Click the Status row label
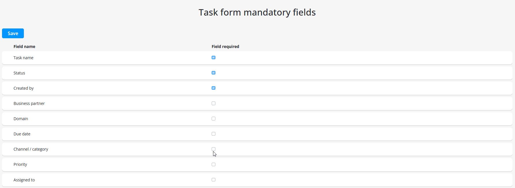 pyautogui.click(x=19, y=73)
